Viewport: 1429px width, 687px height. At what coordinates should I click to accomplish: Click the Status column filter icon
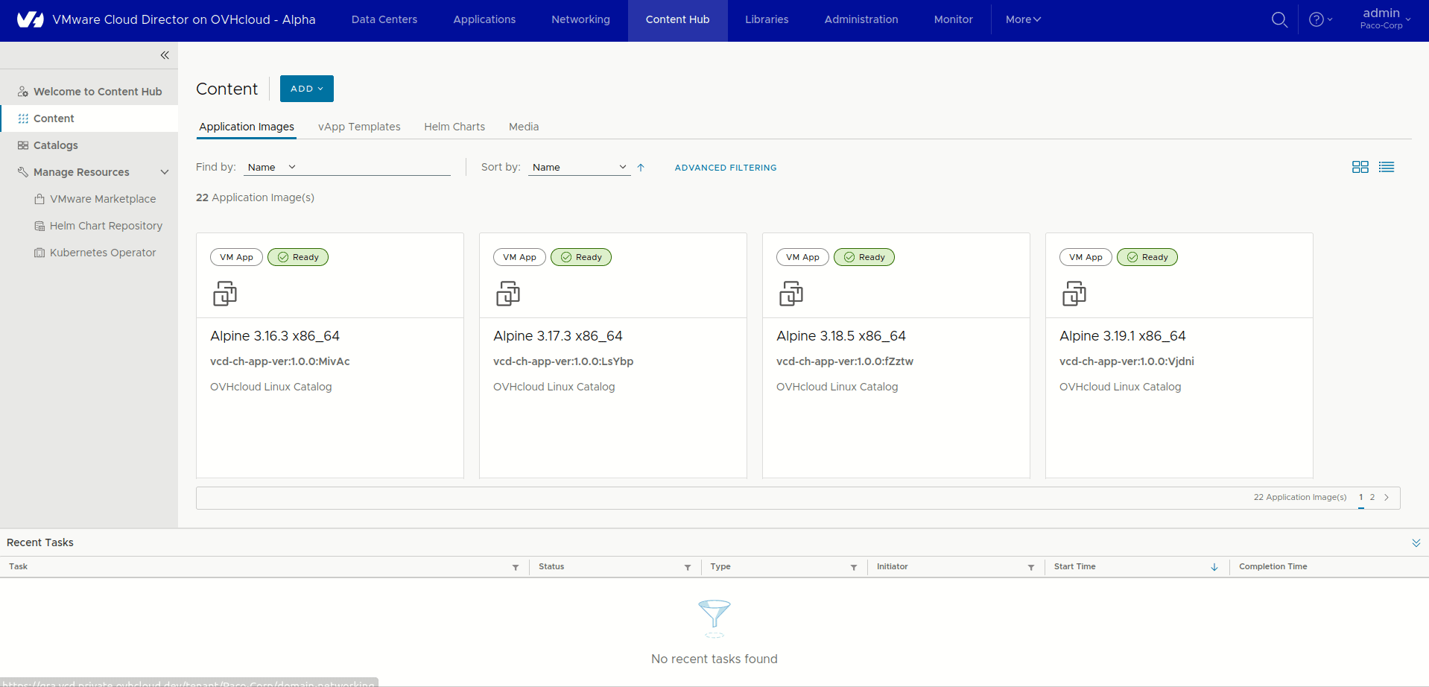point(687,567)
